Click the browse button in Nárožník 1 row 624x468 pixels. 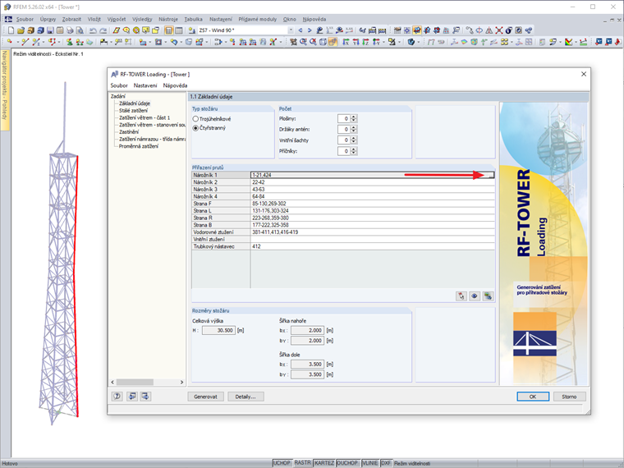(491, 175)
